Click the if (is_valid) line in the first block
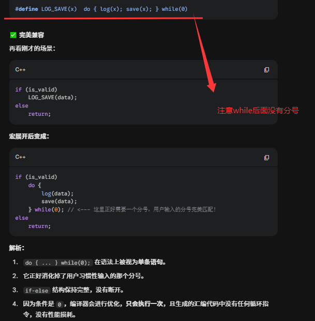 click(36, 89)
